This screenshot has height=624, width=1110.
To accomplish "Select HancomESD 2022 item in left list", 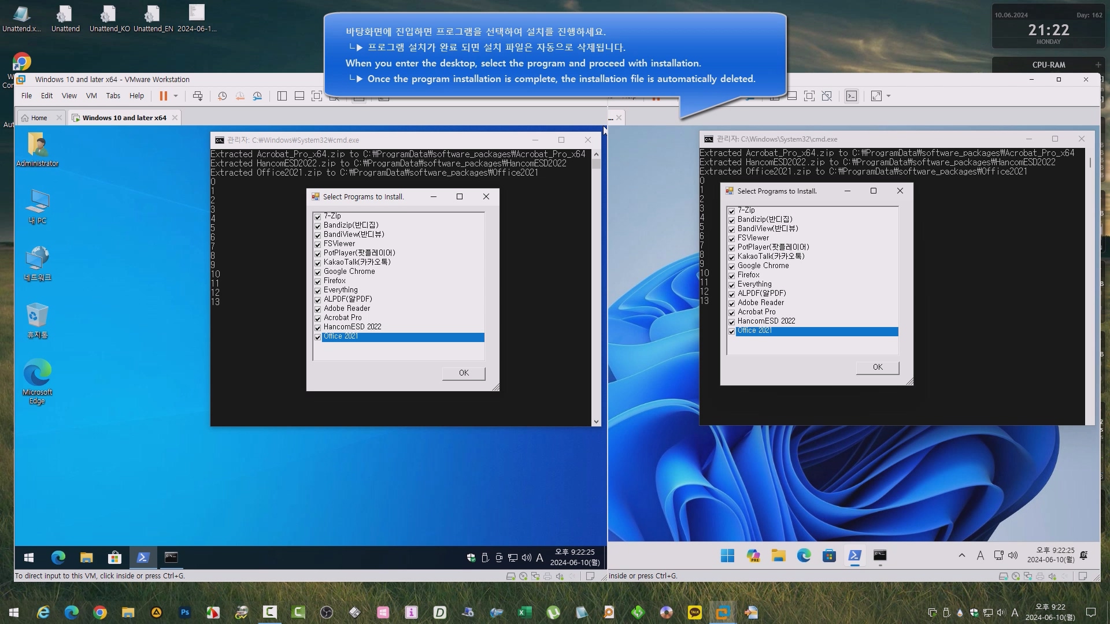I will (x=352, y=327).
